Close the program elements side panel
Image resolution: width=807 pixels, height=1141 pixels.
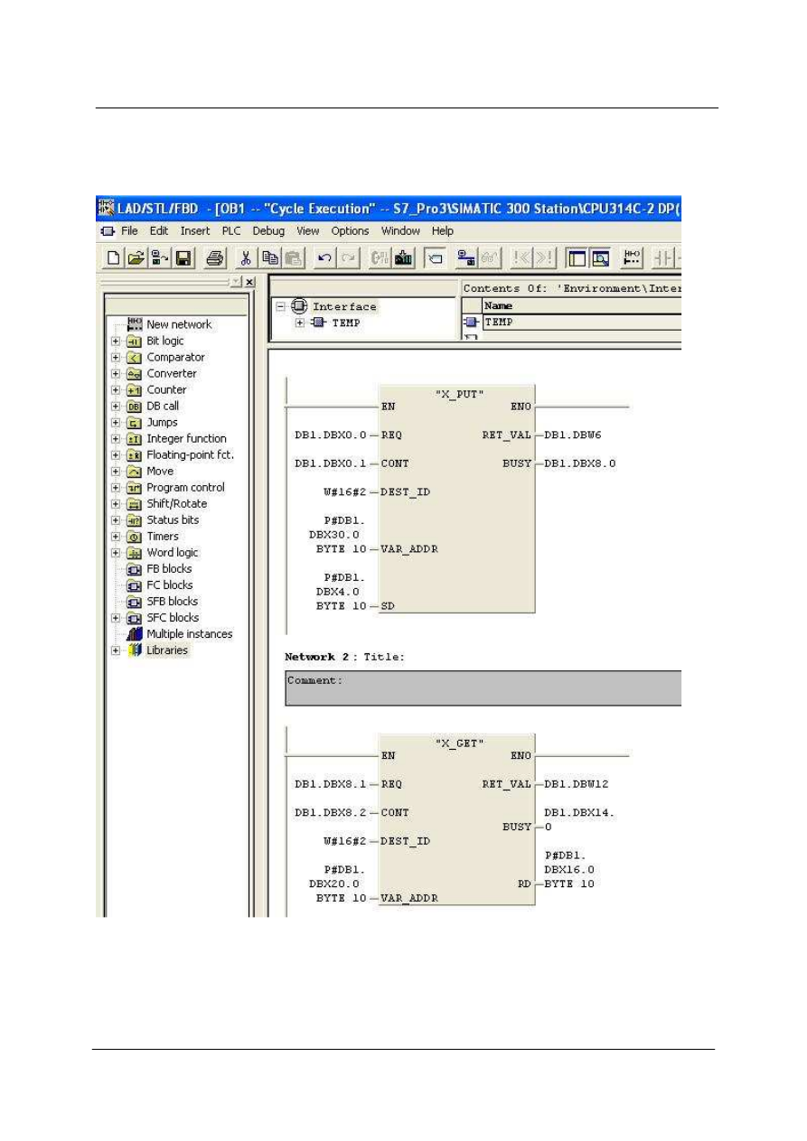click(x=250, y=282)
